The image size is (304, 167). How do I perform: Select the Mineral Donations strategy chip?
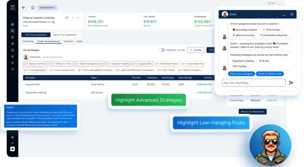coord(190,70)
